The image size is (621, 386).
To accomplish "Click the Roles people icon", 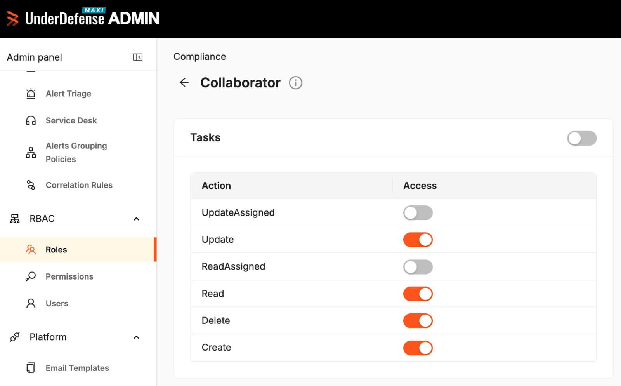I will pyautogui.click(x=31, y=250).
